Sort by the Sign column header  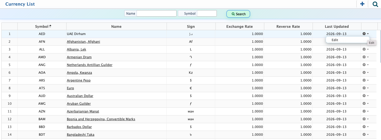pyautogui.click(x=191, y=26)
